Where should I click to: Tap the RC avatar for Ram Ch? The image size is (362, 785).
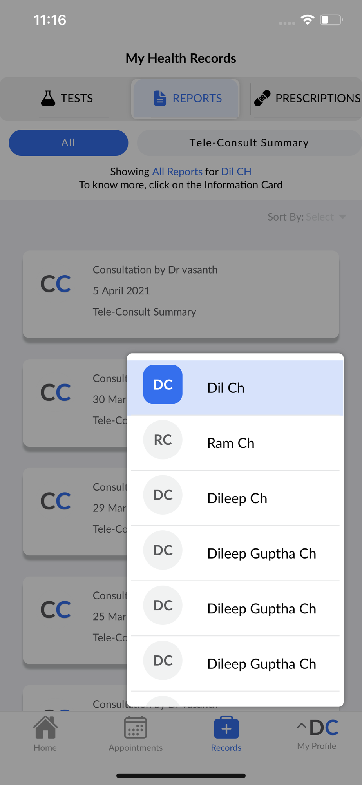(x=163, y=440)
